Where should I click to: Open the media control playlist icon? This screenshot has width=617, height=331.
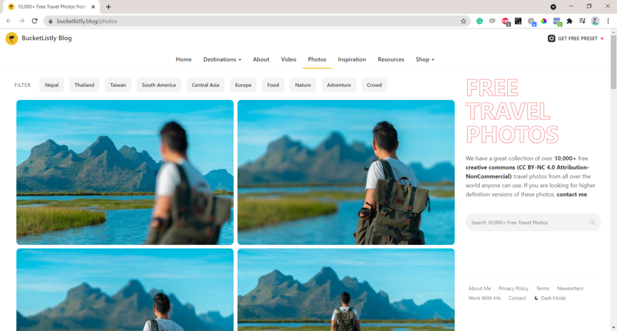[582, 21]
